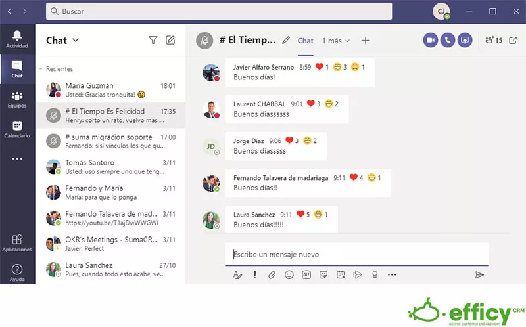Click Laurent CHABBAL's avatar
The height and width of the screenshot is (327, 526).
[x=211, y=110]
